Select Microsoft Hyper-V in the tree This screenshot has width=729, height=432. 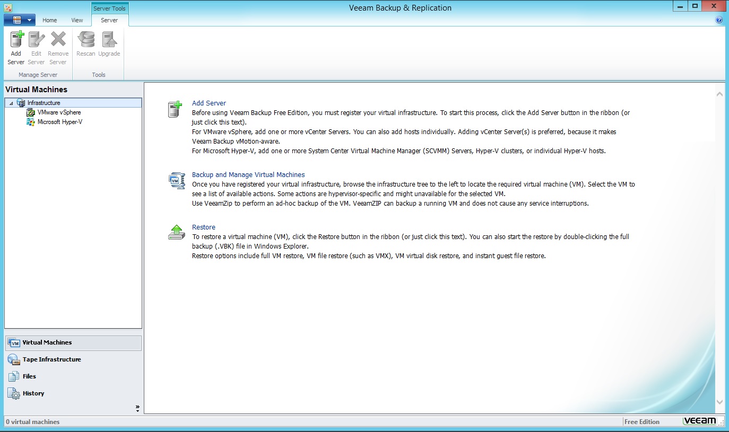click(60, 122)
